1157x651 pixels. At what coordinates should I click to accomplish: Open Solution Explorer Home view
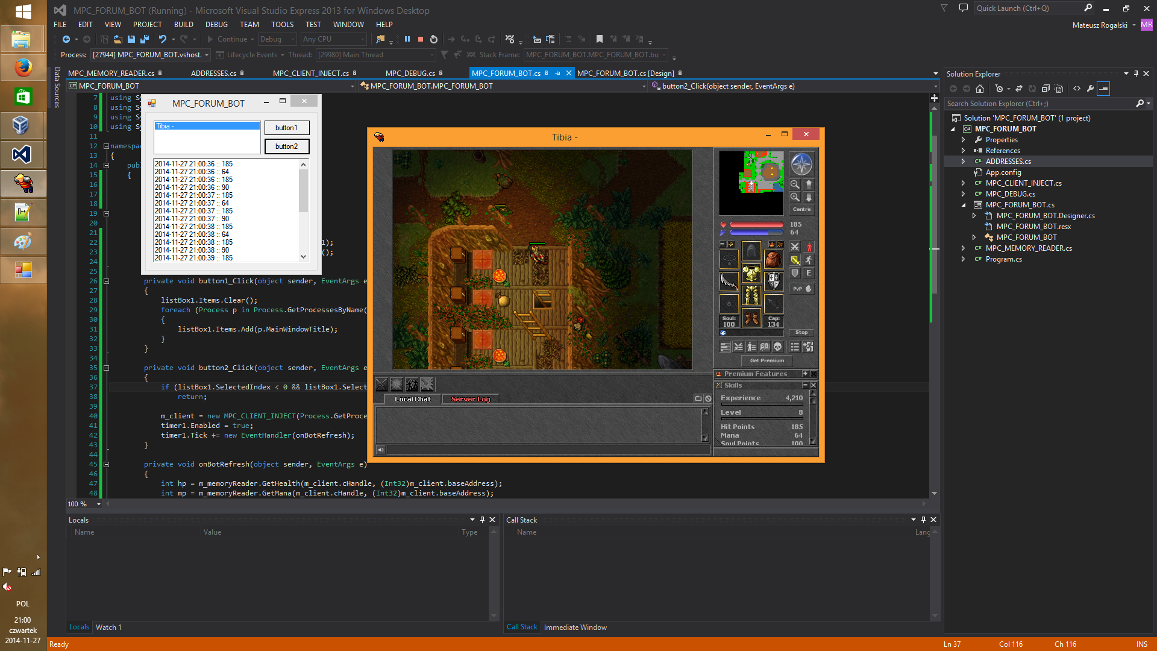click(x=980, y=89)
